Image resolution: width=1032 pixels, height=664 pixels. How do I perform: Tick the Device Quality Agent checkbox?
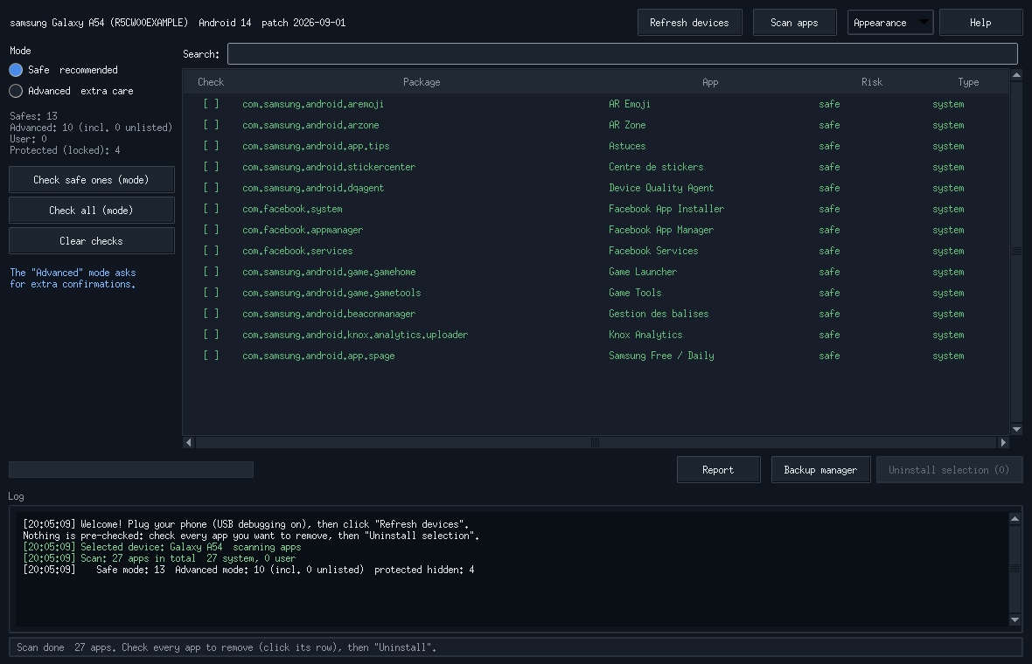coord(211,188)
